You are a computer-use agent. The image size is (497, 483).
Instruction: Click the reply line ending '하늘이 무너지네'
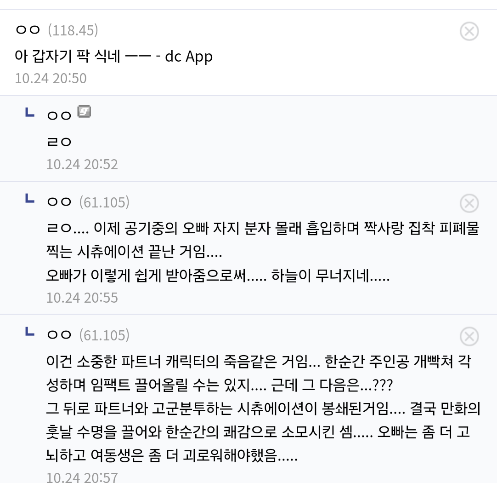pyautogui.click(x=218, y=276)
